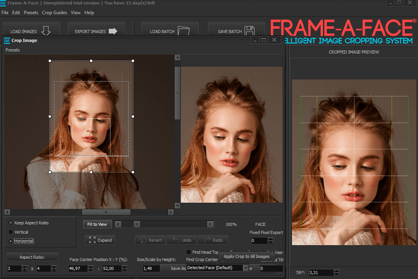Click Face Center X 49,97 stepper
418x279 pixels.
(x=91, y=269)
